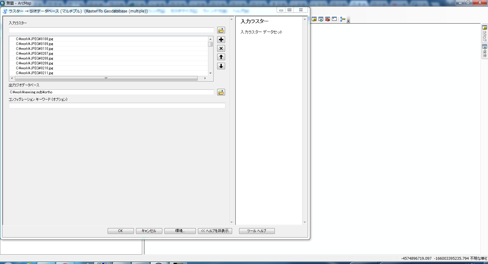Open the Catalog window toolbar icon
Image resolution: width=488 pixels, height=264 pixels.
click(314, 19)
